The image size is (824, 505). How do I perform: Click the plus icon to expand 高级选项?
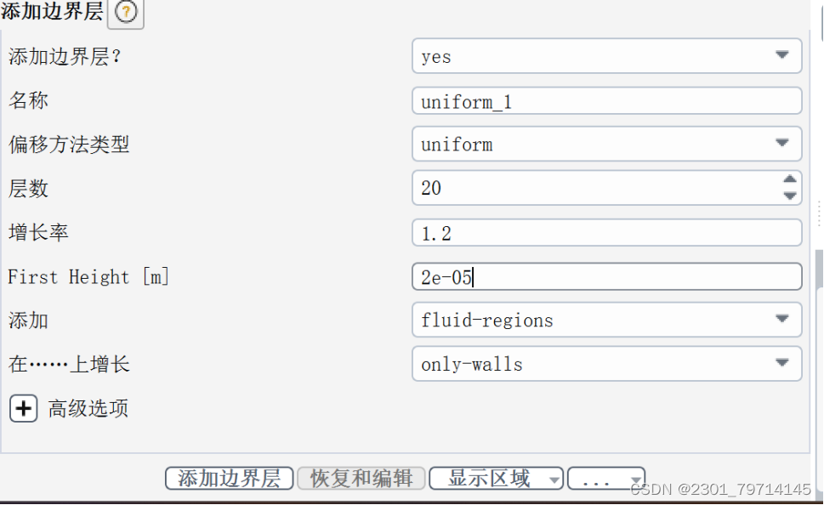23,408
